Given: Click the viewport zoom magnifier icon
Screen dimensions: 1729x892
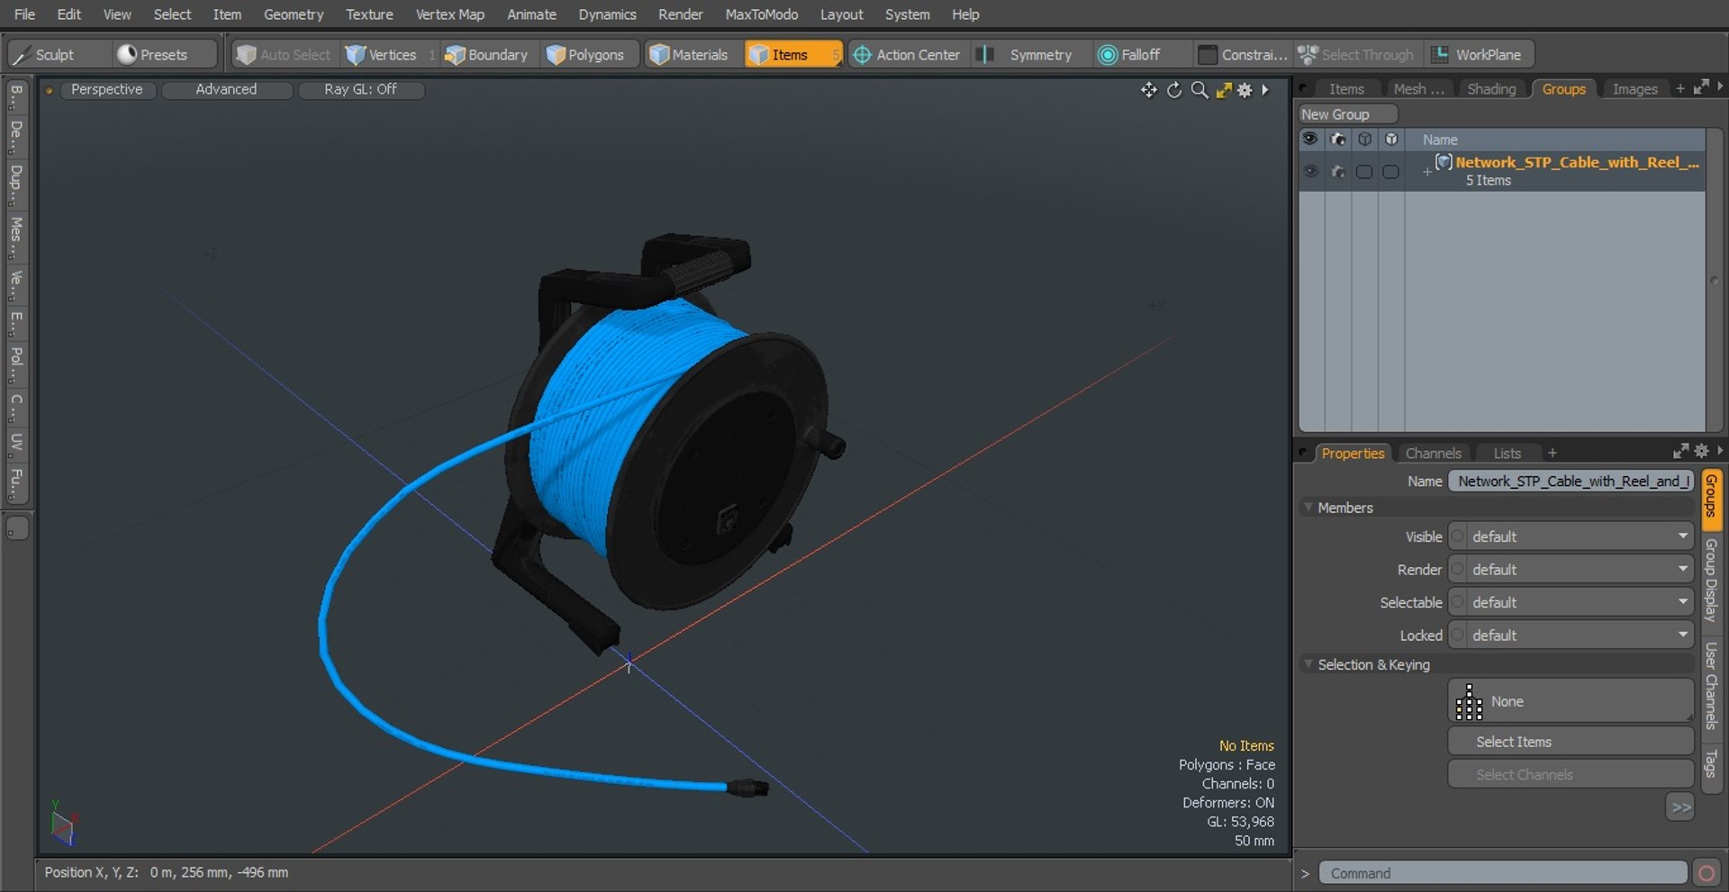Looking at the screenshot, I should click(1199, 90).
